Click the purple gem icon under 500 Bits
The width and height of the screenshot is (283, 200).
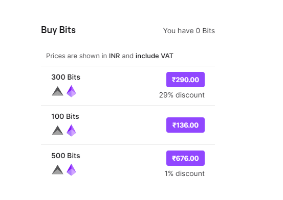pos(72,169)
